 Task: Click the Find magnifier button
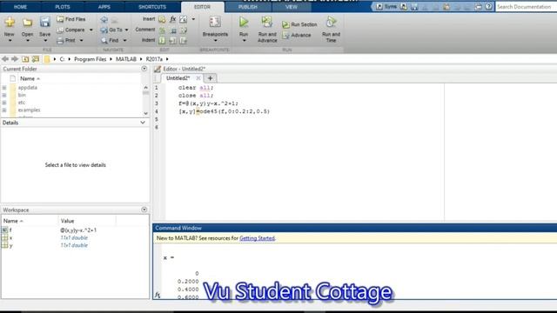click(110, 41)
